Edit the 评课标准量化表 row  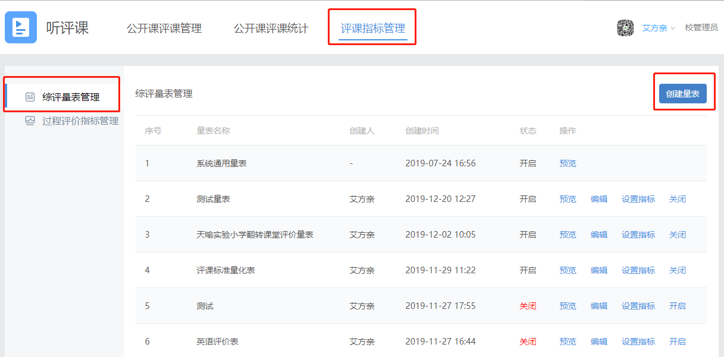(x=598, y=270)
